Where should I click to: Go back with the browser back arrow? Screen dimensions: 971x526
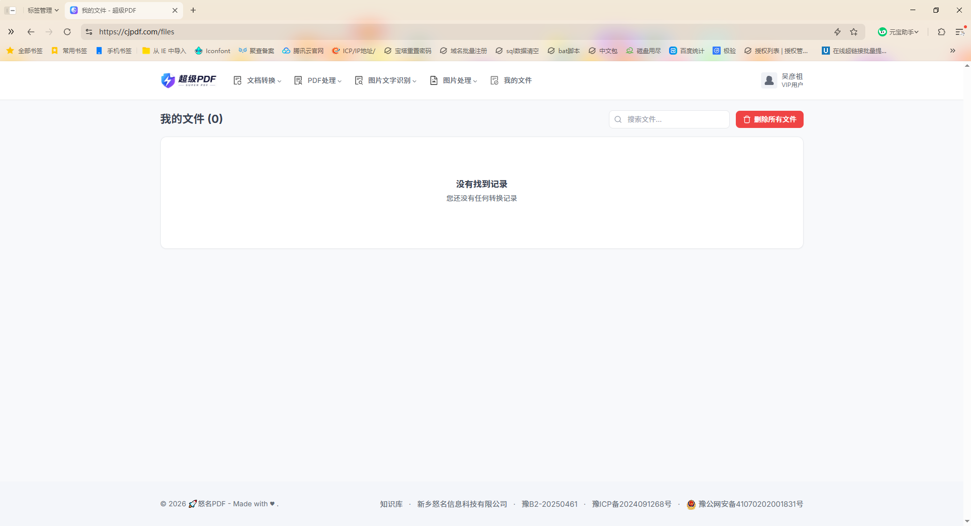31,32
